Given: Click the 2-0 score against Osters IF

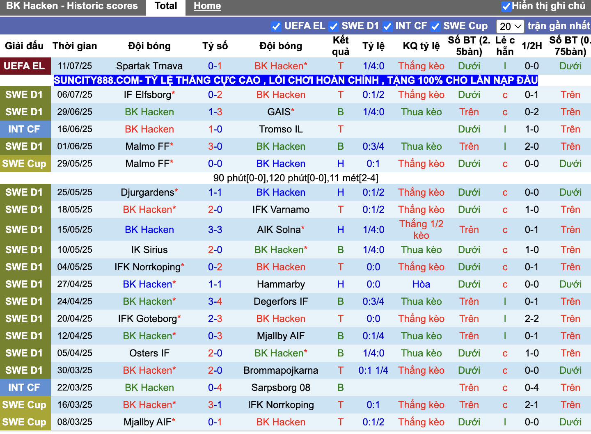Looking at the screenshot, I should (x=215, y=353).
